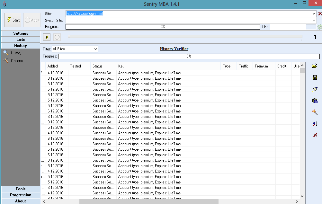Click the floppy disk save icon

[315, 77]
